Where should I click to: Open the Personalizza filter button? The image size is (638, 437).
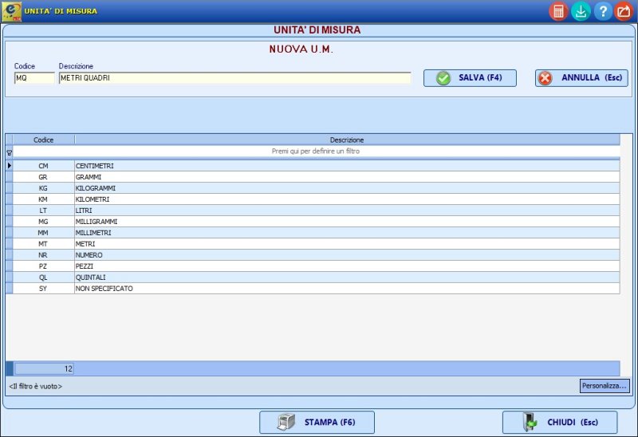(605, 386)
